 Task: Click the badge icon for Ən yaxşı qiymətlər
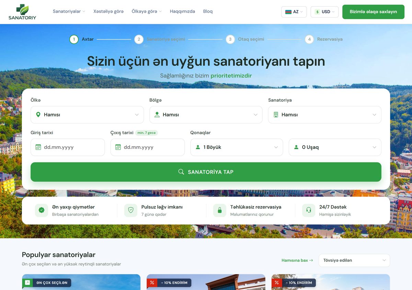[42, 210]
